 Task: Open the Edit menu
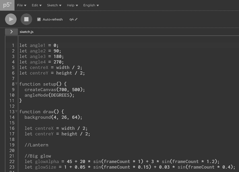coord(37,5)
